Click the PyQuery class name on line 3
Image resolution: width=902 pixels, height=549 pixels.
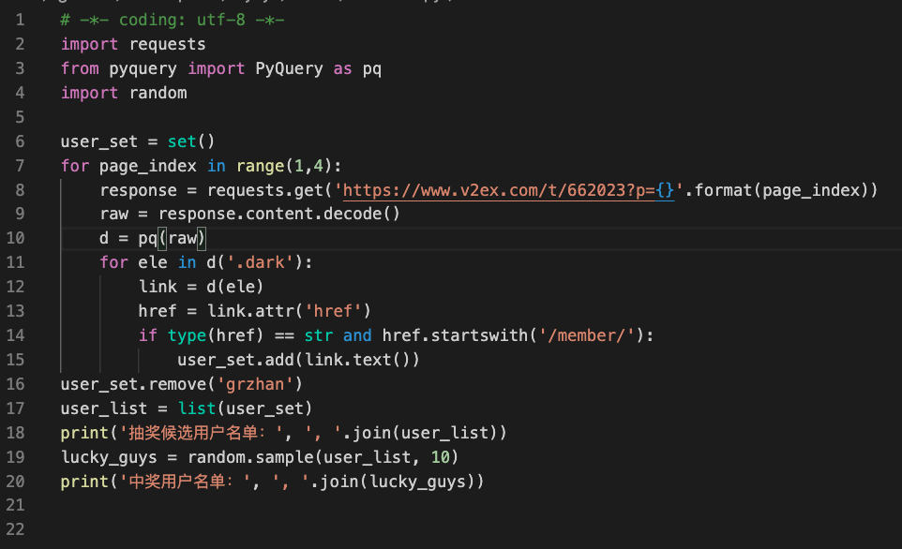click(290, 68)
